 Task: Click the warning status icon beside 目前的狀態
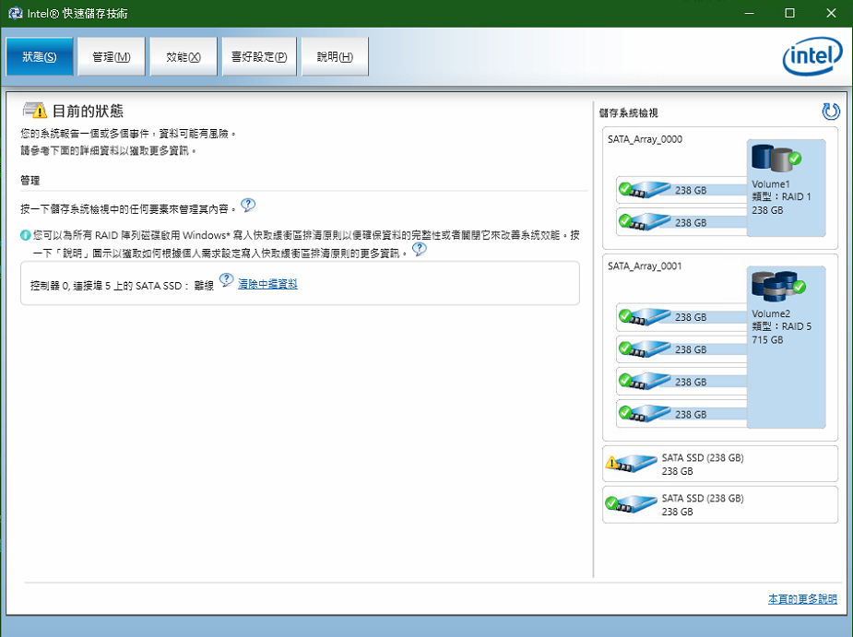35,110
